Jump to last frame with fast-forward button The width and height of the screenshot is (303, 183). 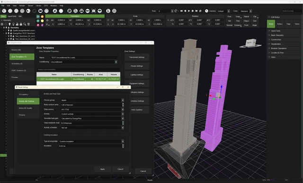pos(196,11)
